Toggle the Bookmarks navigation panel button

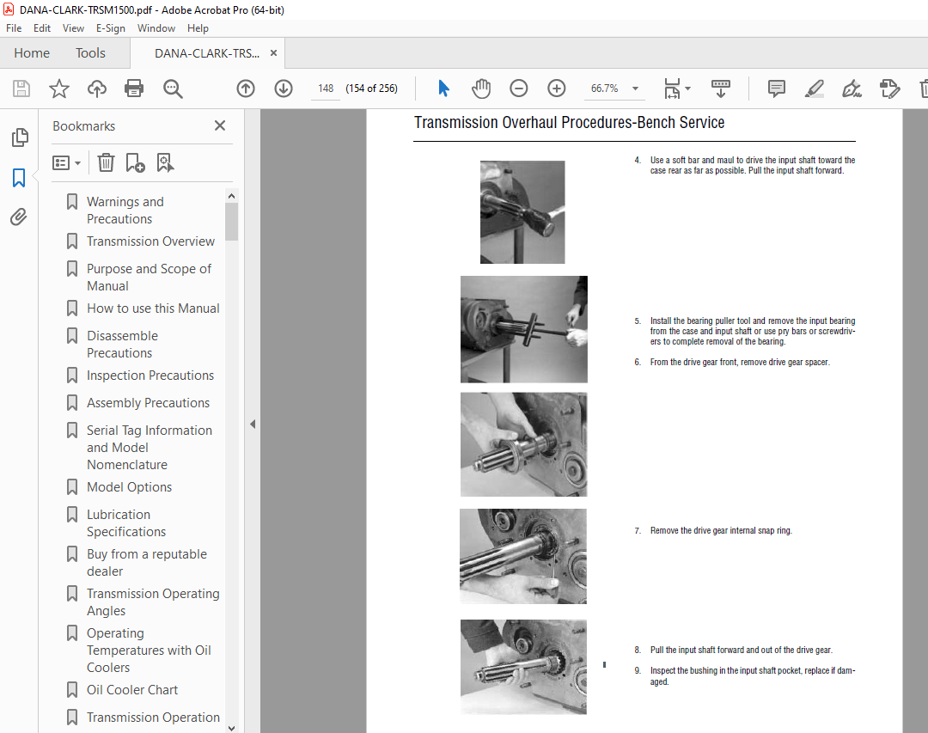coord(19,178)
